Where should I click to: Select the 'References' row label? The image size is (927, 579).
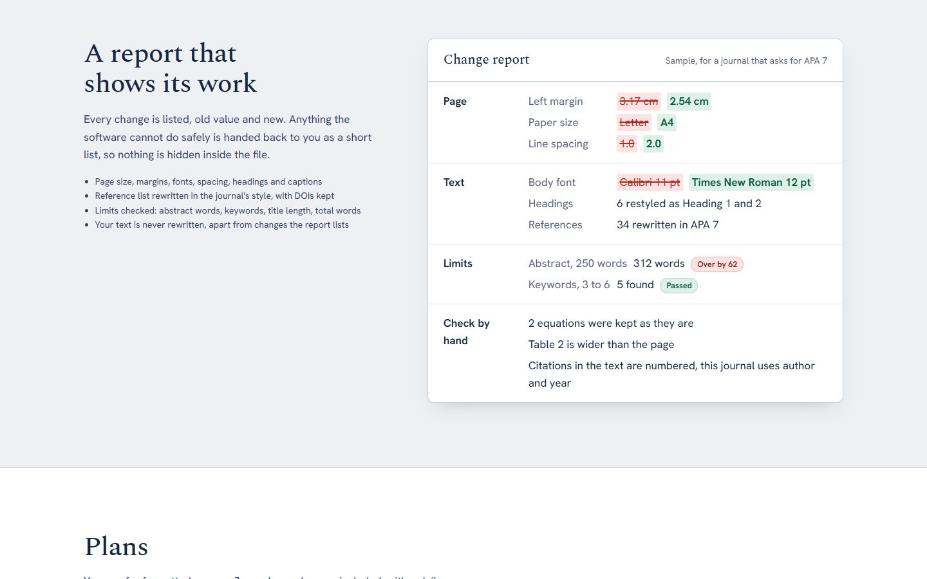click(555, 225)
